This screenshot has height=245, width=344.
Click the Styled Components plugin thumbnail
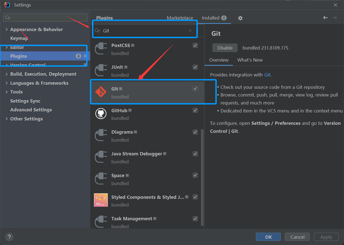(101, 200)
